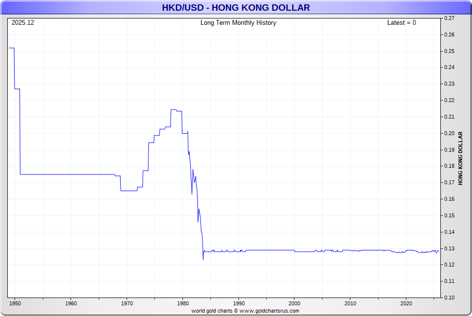Click the 'Latest = 0' label
The width and height of the screenshot is (472, 316).
click(x=401, y=23)
